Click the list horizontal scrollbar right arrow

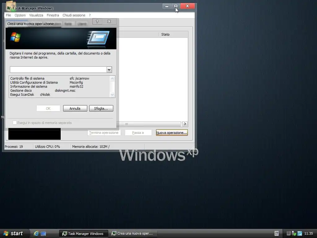coord(185,124)
